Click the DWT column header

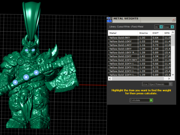[157, 33]
